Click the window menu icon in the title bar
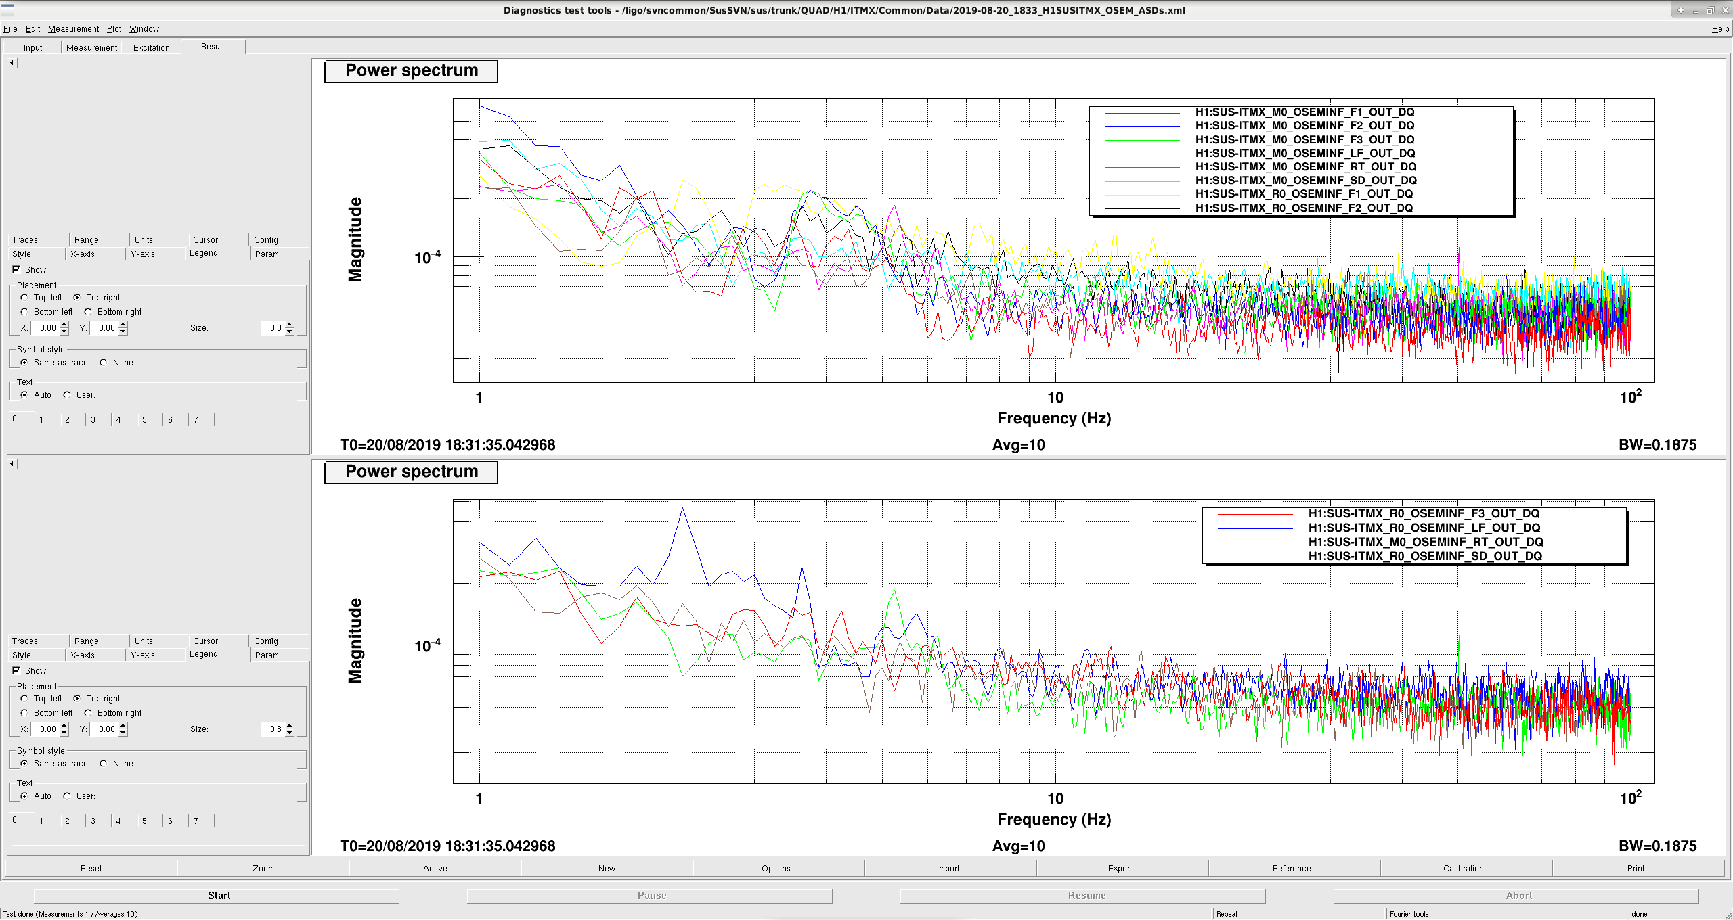Viewport: 1733px width, 920px height. pos(7,10)
